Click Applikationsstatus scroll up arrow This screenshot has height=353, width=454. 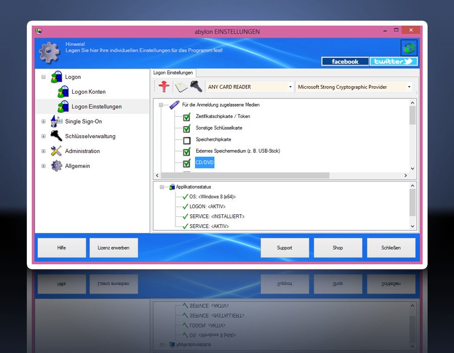pyautogui.click(x=412, y=186)
